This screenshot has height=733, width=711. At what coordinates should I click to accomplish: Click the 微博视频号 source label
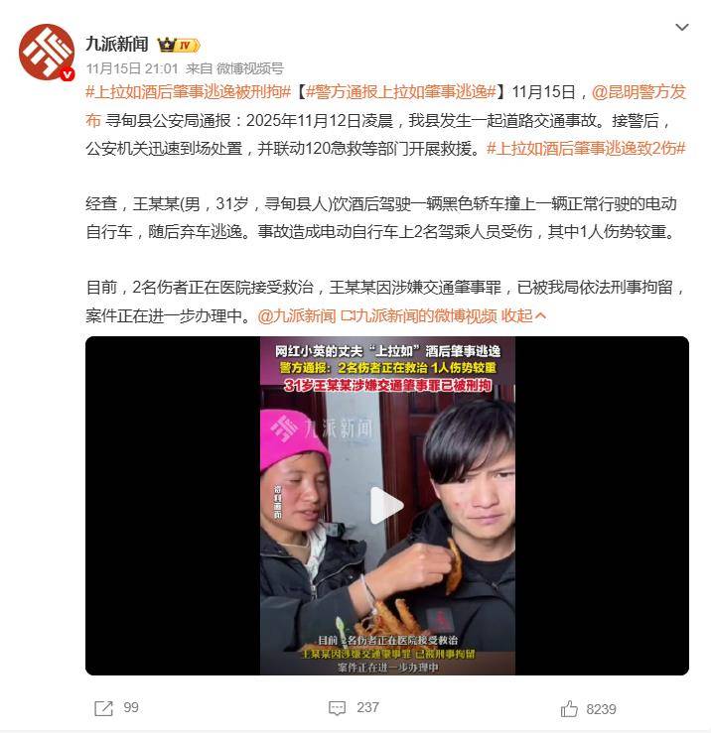pos(250,68)
